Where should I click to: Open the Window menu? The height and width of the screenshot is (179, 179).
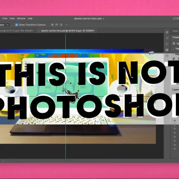[21, 18]
